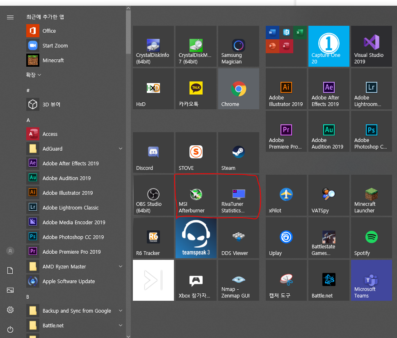Open the VATSpy tile
397x338 pixels.
point(329,195)
